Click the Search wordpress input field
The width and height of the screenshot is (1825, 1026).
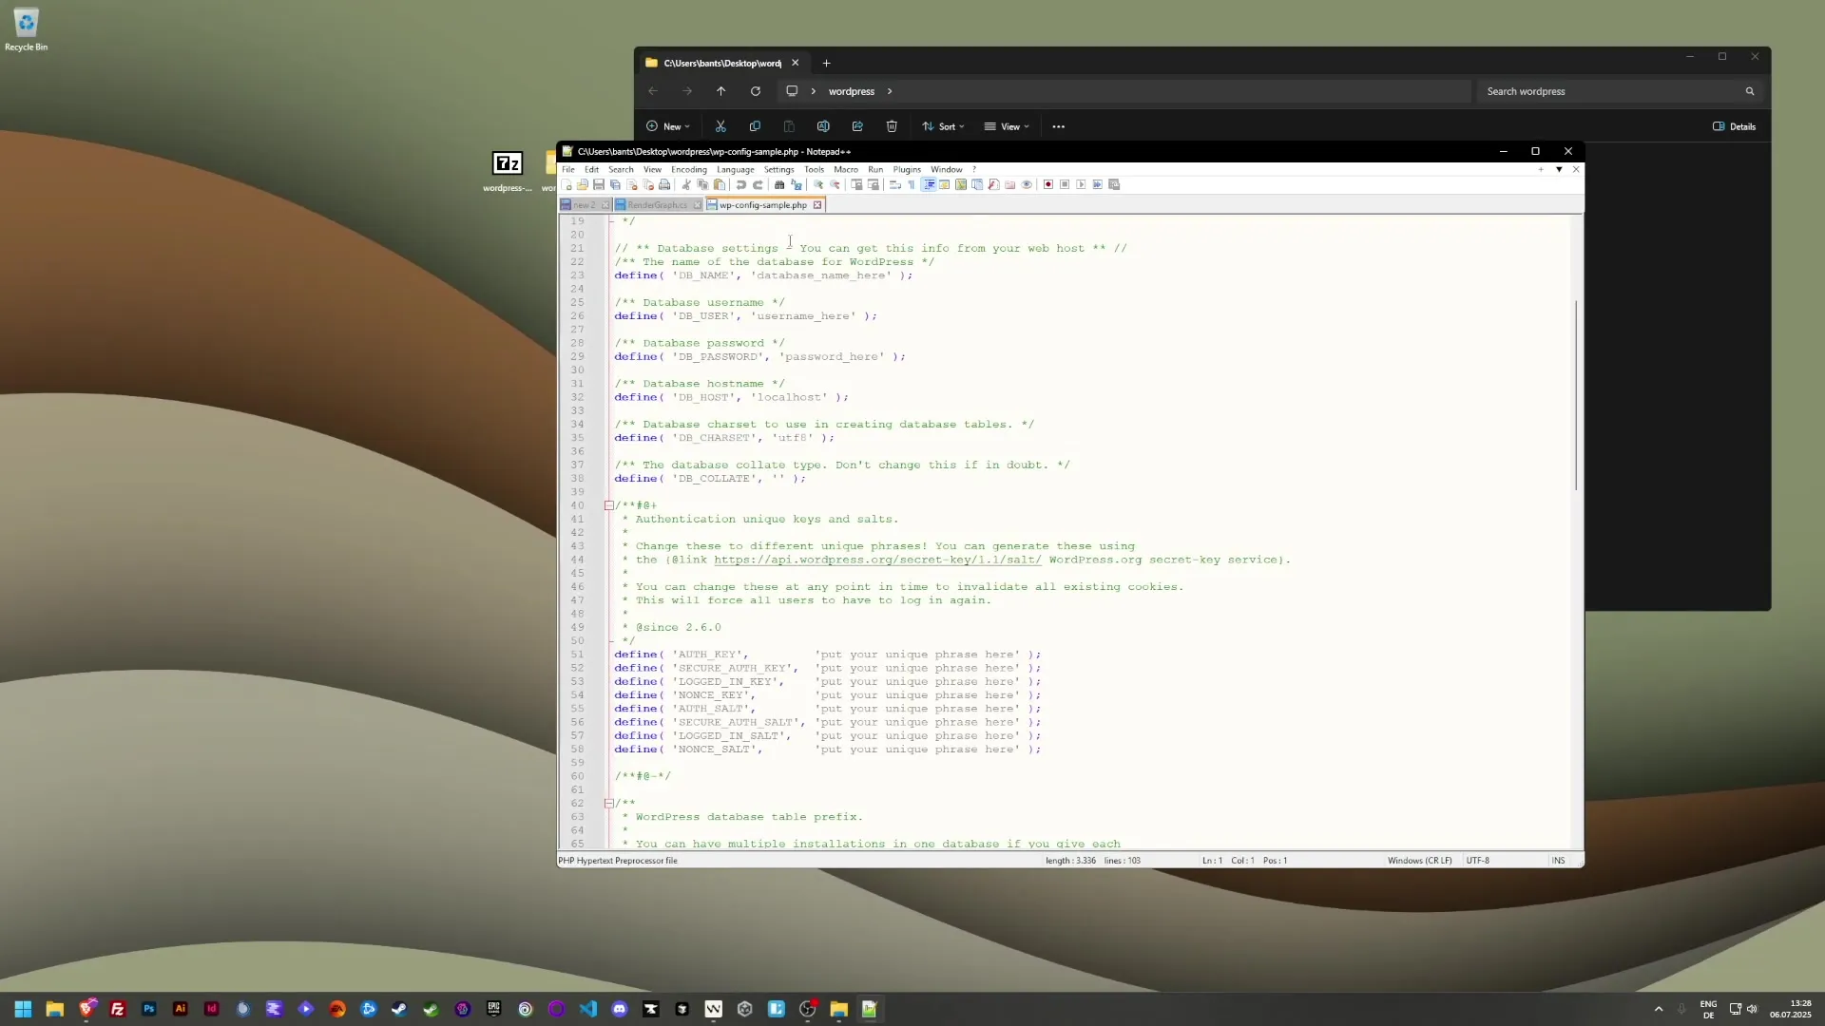(1606, 91)
